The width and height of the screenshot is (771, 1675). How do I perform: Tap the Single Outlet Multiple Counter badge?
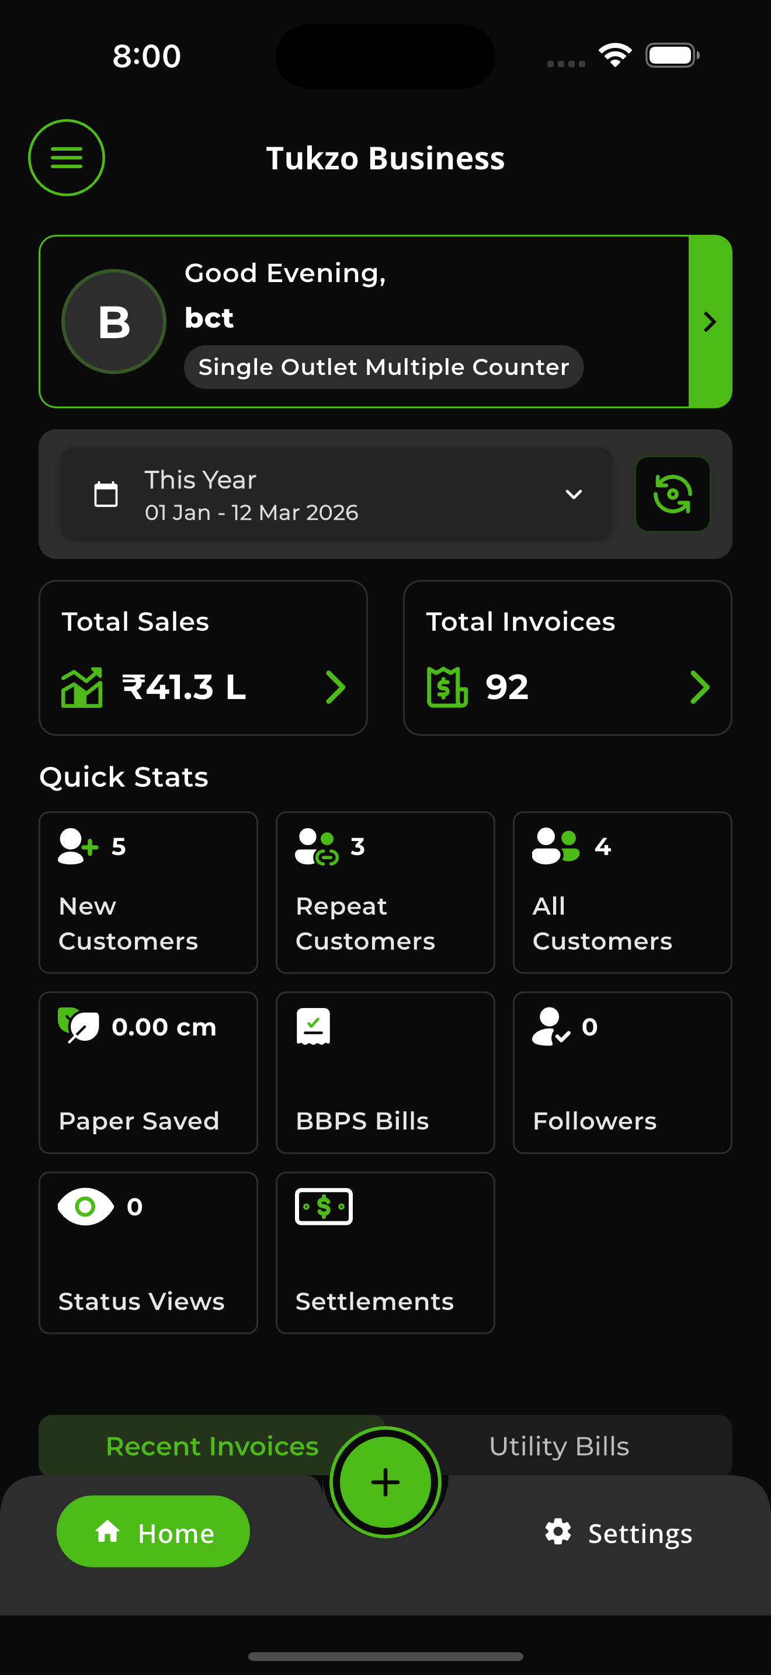(x=383, y=366)
